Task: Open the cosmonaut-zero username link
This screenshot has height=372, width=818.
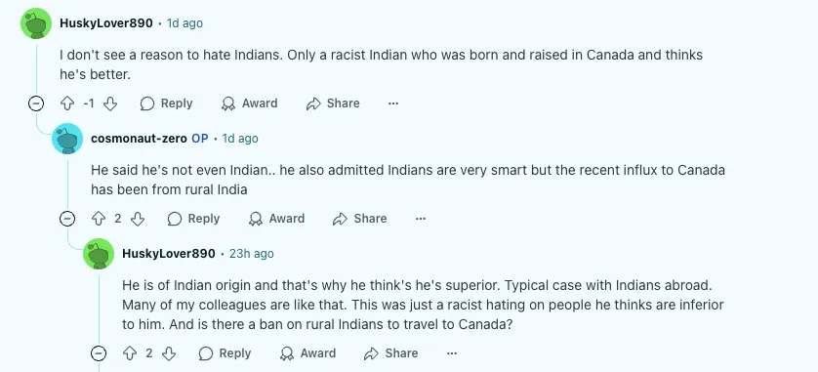Action: tap(139, 139)
